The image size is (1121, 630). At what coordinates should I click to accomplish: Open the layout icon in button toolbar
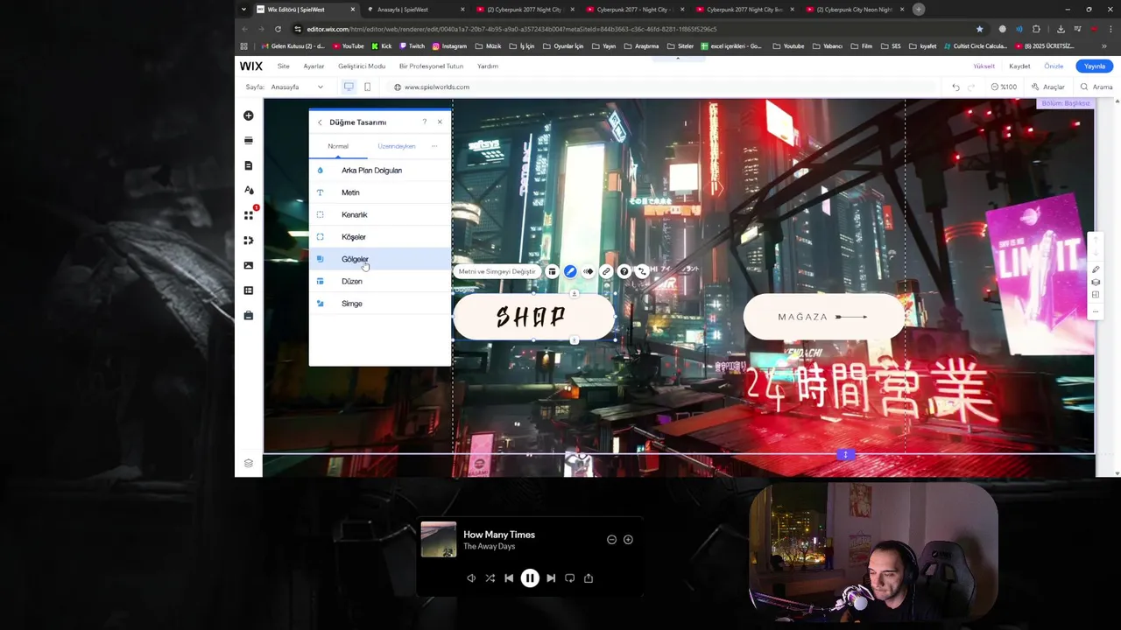click(x=552, y=271)
